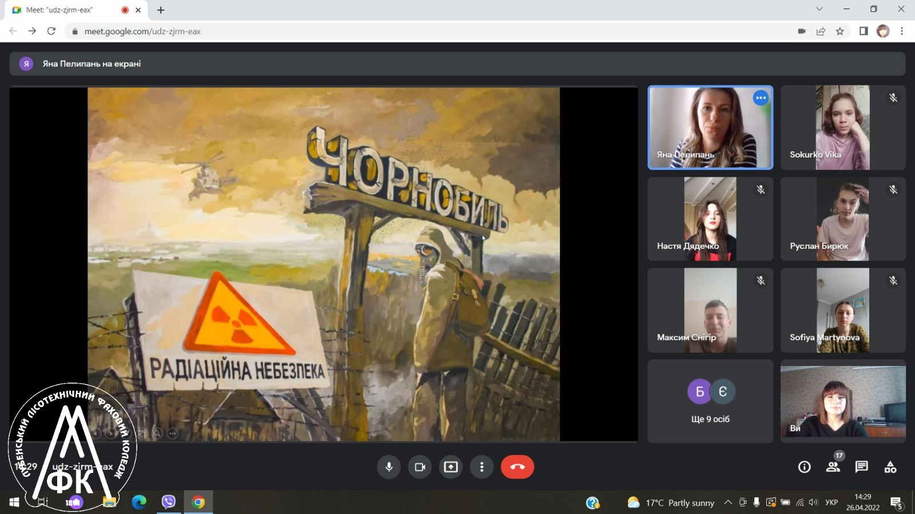Screen dimensions: 915x514
Task: Click the muted mic icon on Sokurko Vika's tile
Action: 893,98
